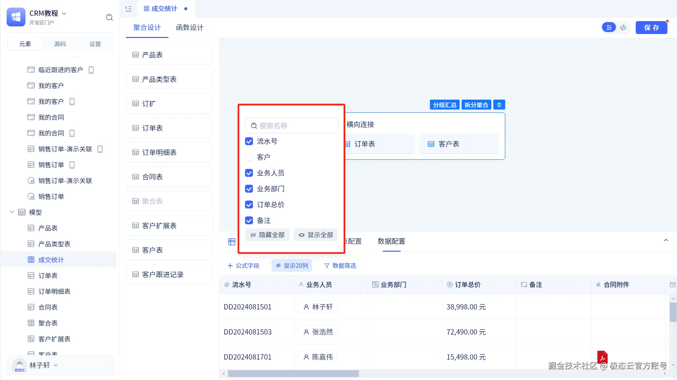The height and width of the screenshot is (380, 677).
Task: Collapse sidebar with the fold menu icon
Action: [128, 9]
